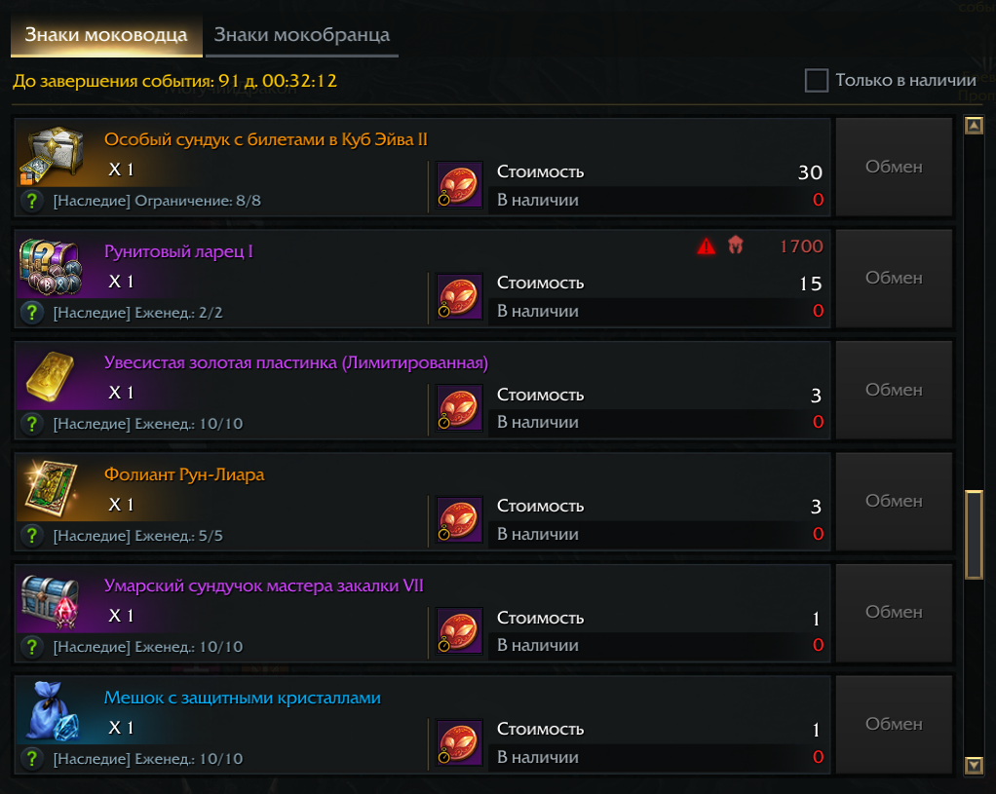Click the Куб Эйва II ticket chest icon

click(50, 154)
